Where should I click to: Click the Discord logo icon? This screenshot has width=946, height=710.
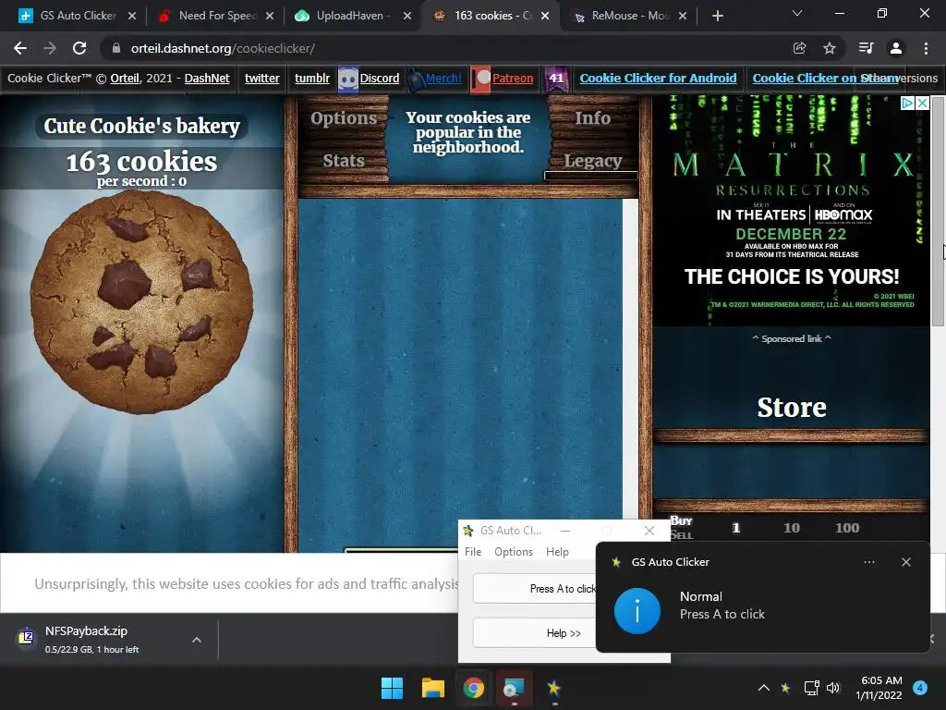point(348,79)
